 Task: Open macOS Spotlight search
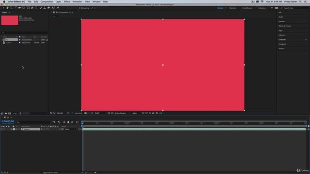click(300, 1)
